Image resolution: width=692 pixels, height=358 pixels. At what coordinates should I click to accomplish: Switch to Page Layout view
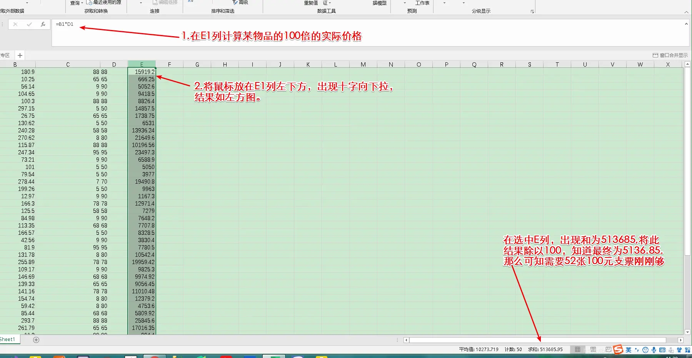[592, 349]
